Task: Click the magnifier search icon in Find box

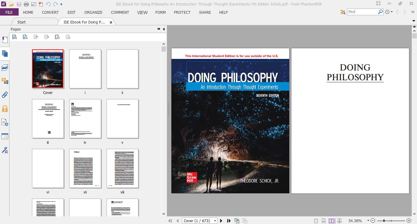Action: [x=381, y=12]
